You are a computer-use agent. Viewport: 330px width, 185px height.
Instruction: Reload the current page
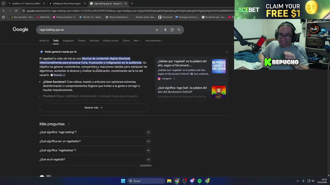tap(16, 11)
